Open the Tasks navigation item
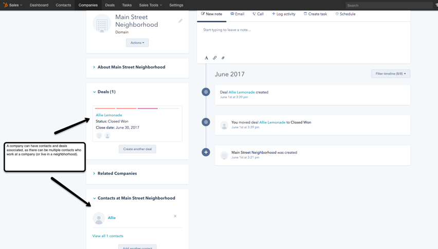Viewport: 438px width, 249px height. 127,5
